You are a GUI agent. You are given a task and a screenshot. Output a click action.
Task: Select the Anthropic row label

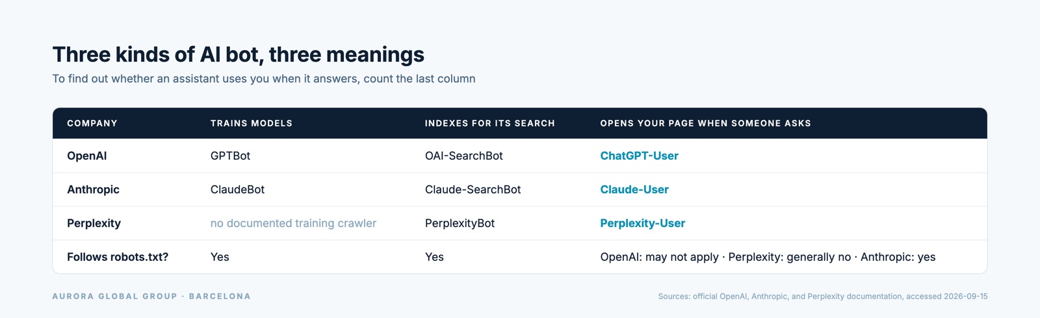94,190
